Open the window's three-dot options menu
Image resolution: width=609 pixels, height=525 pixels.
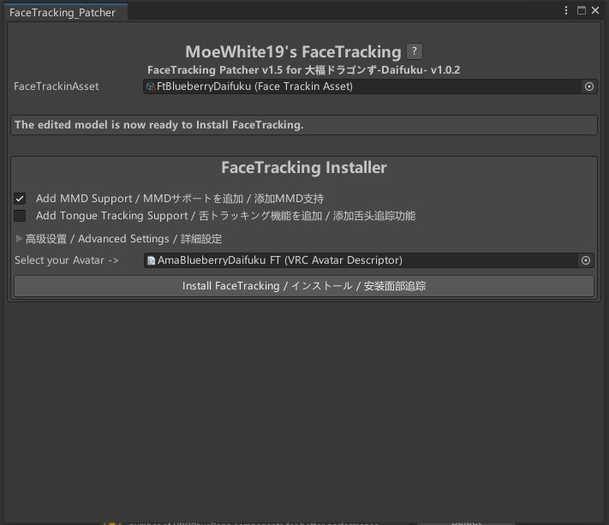click(x=566, y=10)
